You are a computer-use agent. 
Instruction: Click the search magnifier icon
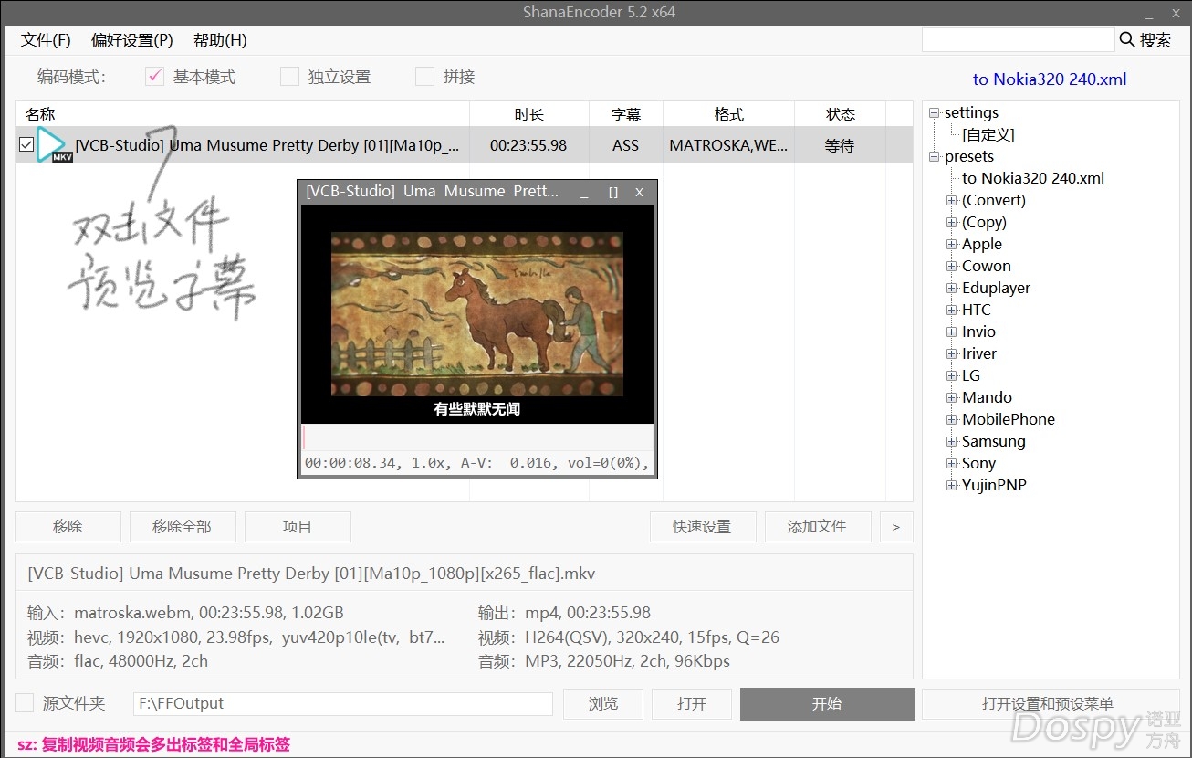1127,39
